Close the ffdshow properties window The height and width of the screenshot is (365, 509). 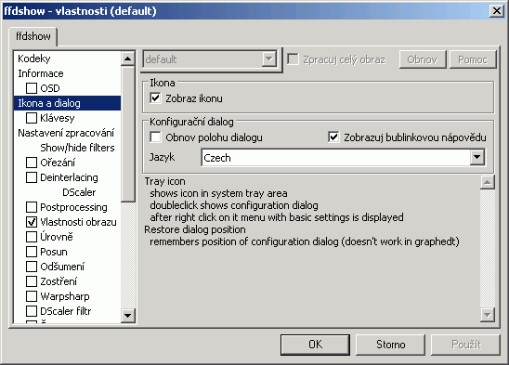[x=496, y=11]
